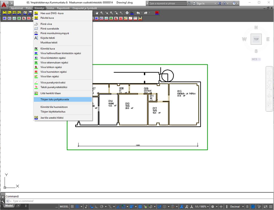Open the Aputoimet menu

tap(17, 8)
